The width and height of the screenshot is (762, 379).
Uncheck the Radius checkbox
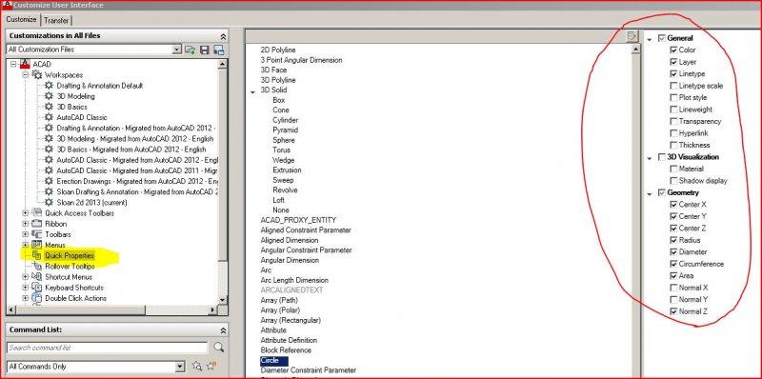[673, 240]
